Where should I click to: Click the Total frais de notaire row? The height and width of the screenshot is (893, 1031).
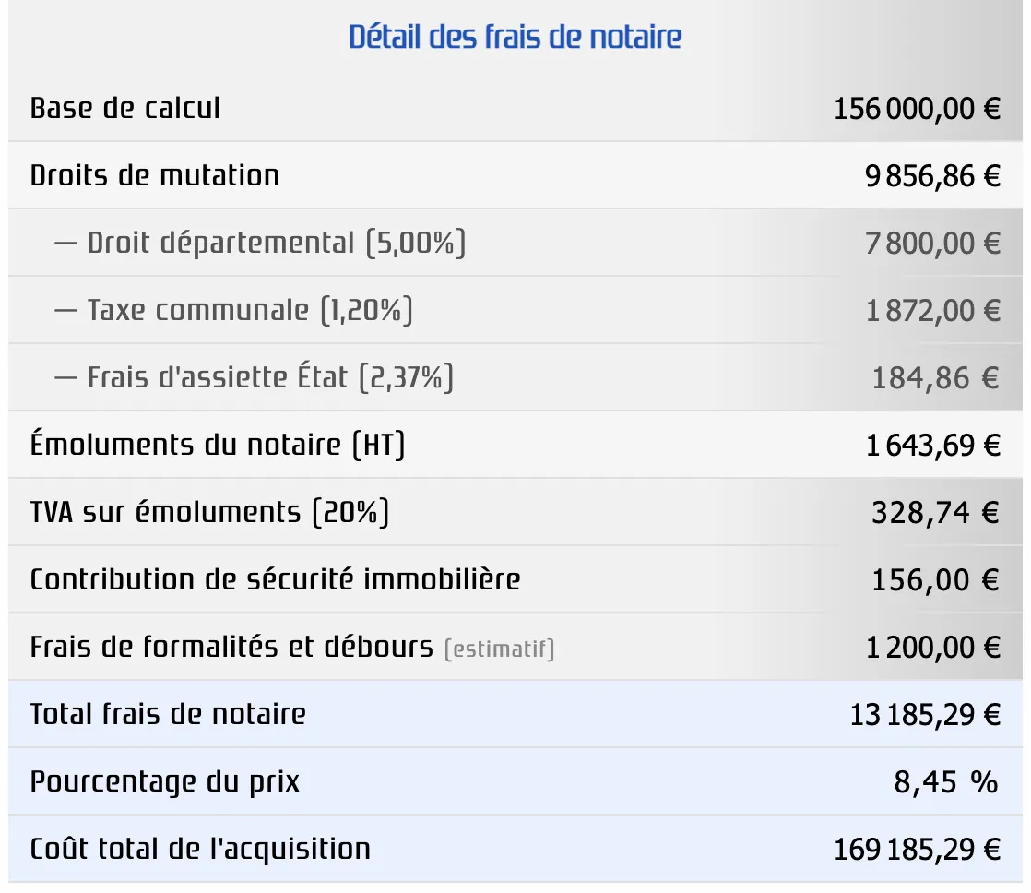tap(169, 714)
